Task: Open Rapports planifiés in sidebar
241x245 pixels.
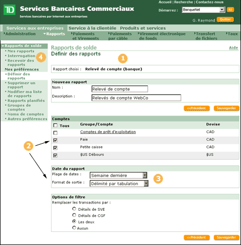Action: click(26, 101)
